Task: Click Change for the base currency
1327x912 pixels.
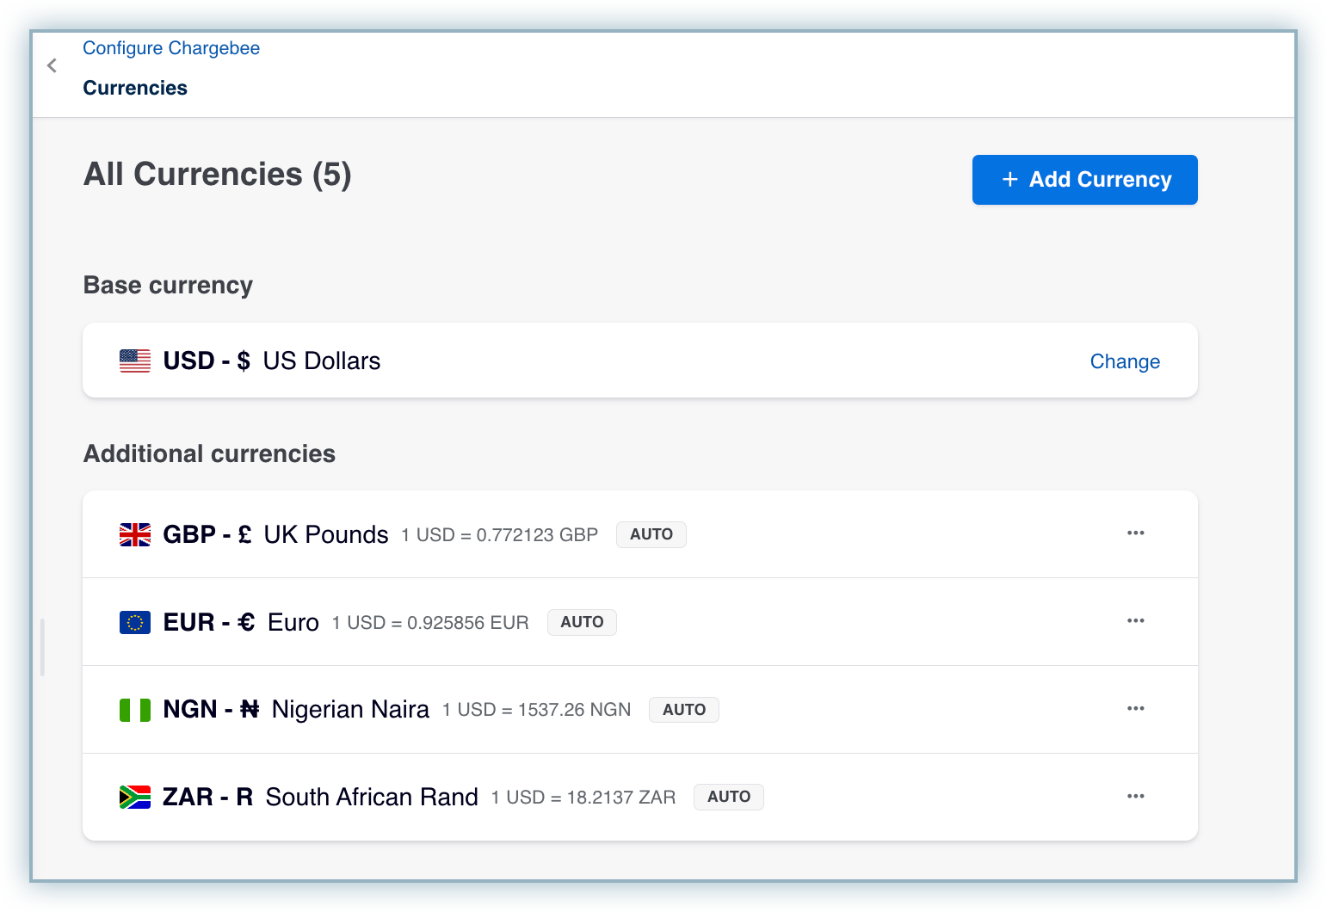Action: (x=1124, y=361)
